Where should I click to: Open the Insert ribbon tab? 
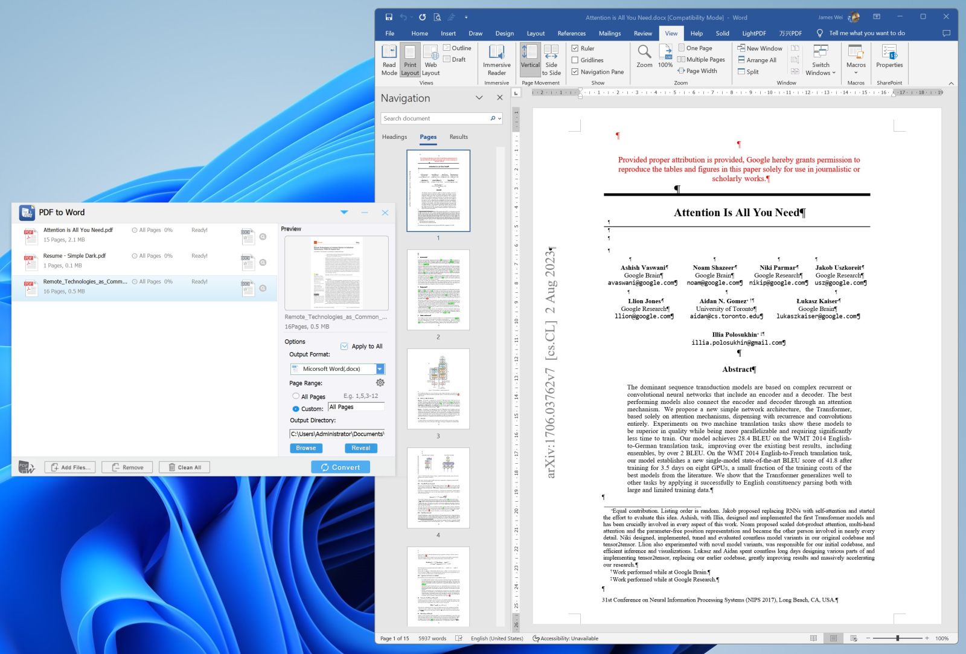tap(448, 33)
